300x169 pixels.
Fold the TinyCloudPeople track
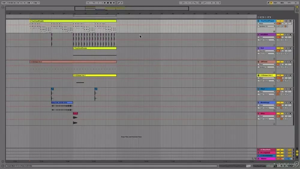point(259,21)
